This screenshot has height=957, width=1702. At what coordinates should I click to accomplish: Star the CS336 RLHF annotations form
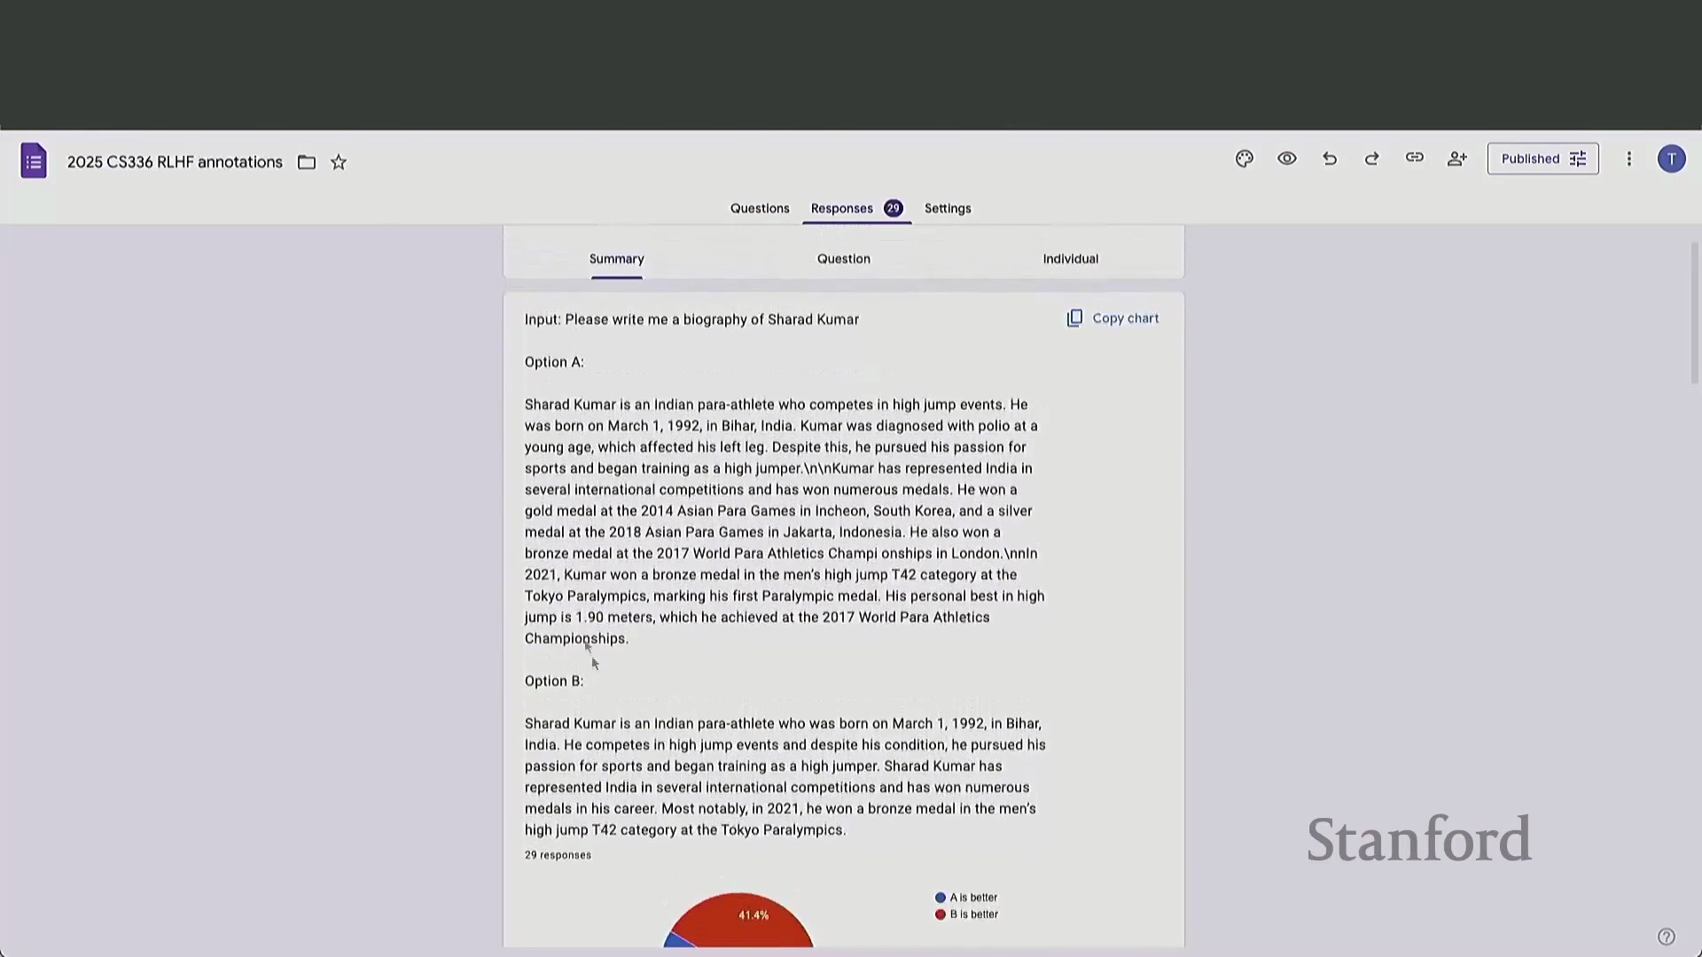(x=339, y=162)
